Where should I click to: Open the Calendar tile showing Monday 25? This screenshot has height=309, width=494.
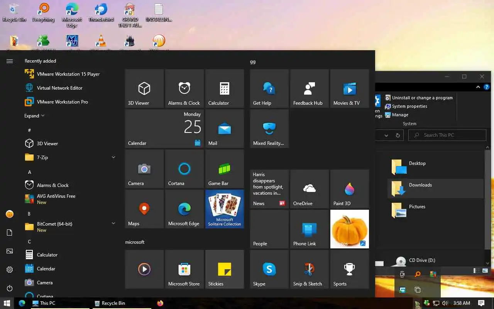[x=164, y=129]
